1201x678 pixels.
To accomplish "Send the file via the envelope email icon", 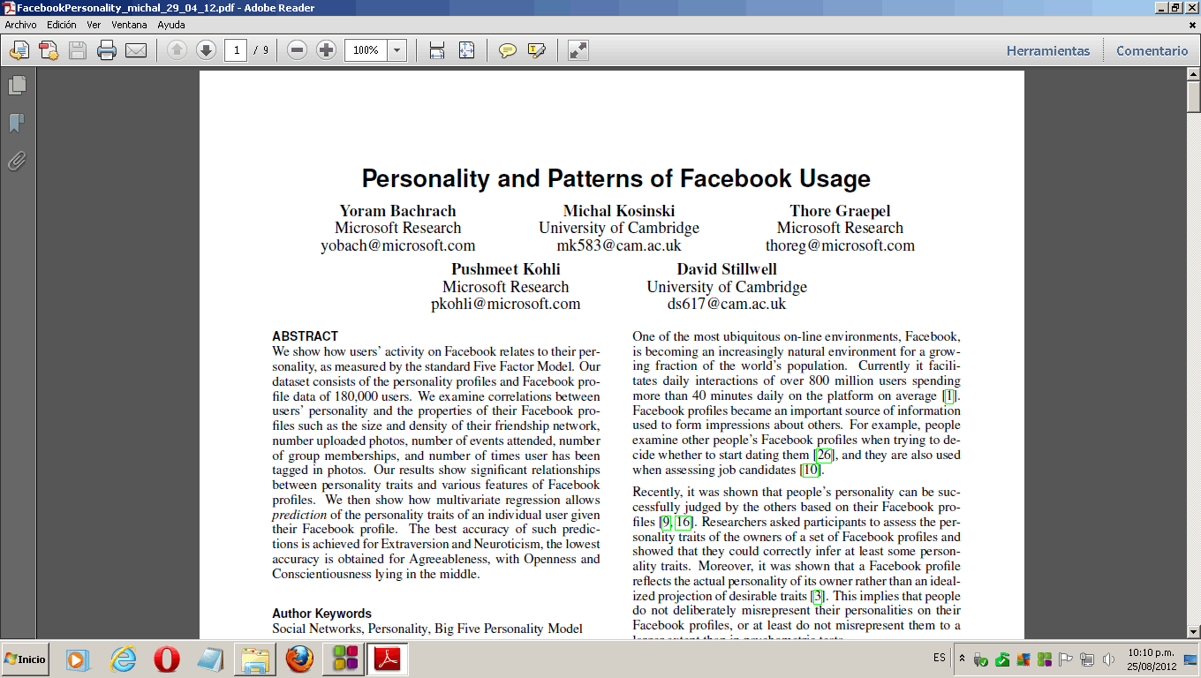I will pos(136,50).
